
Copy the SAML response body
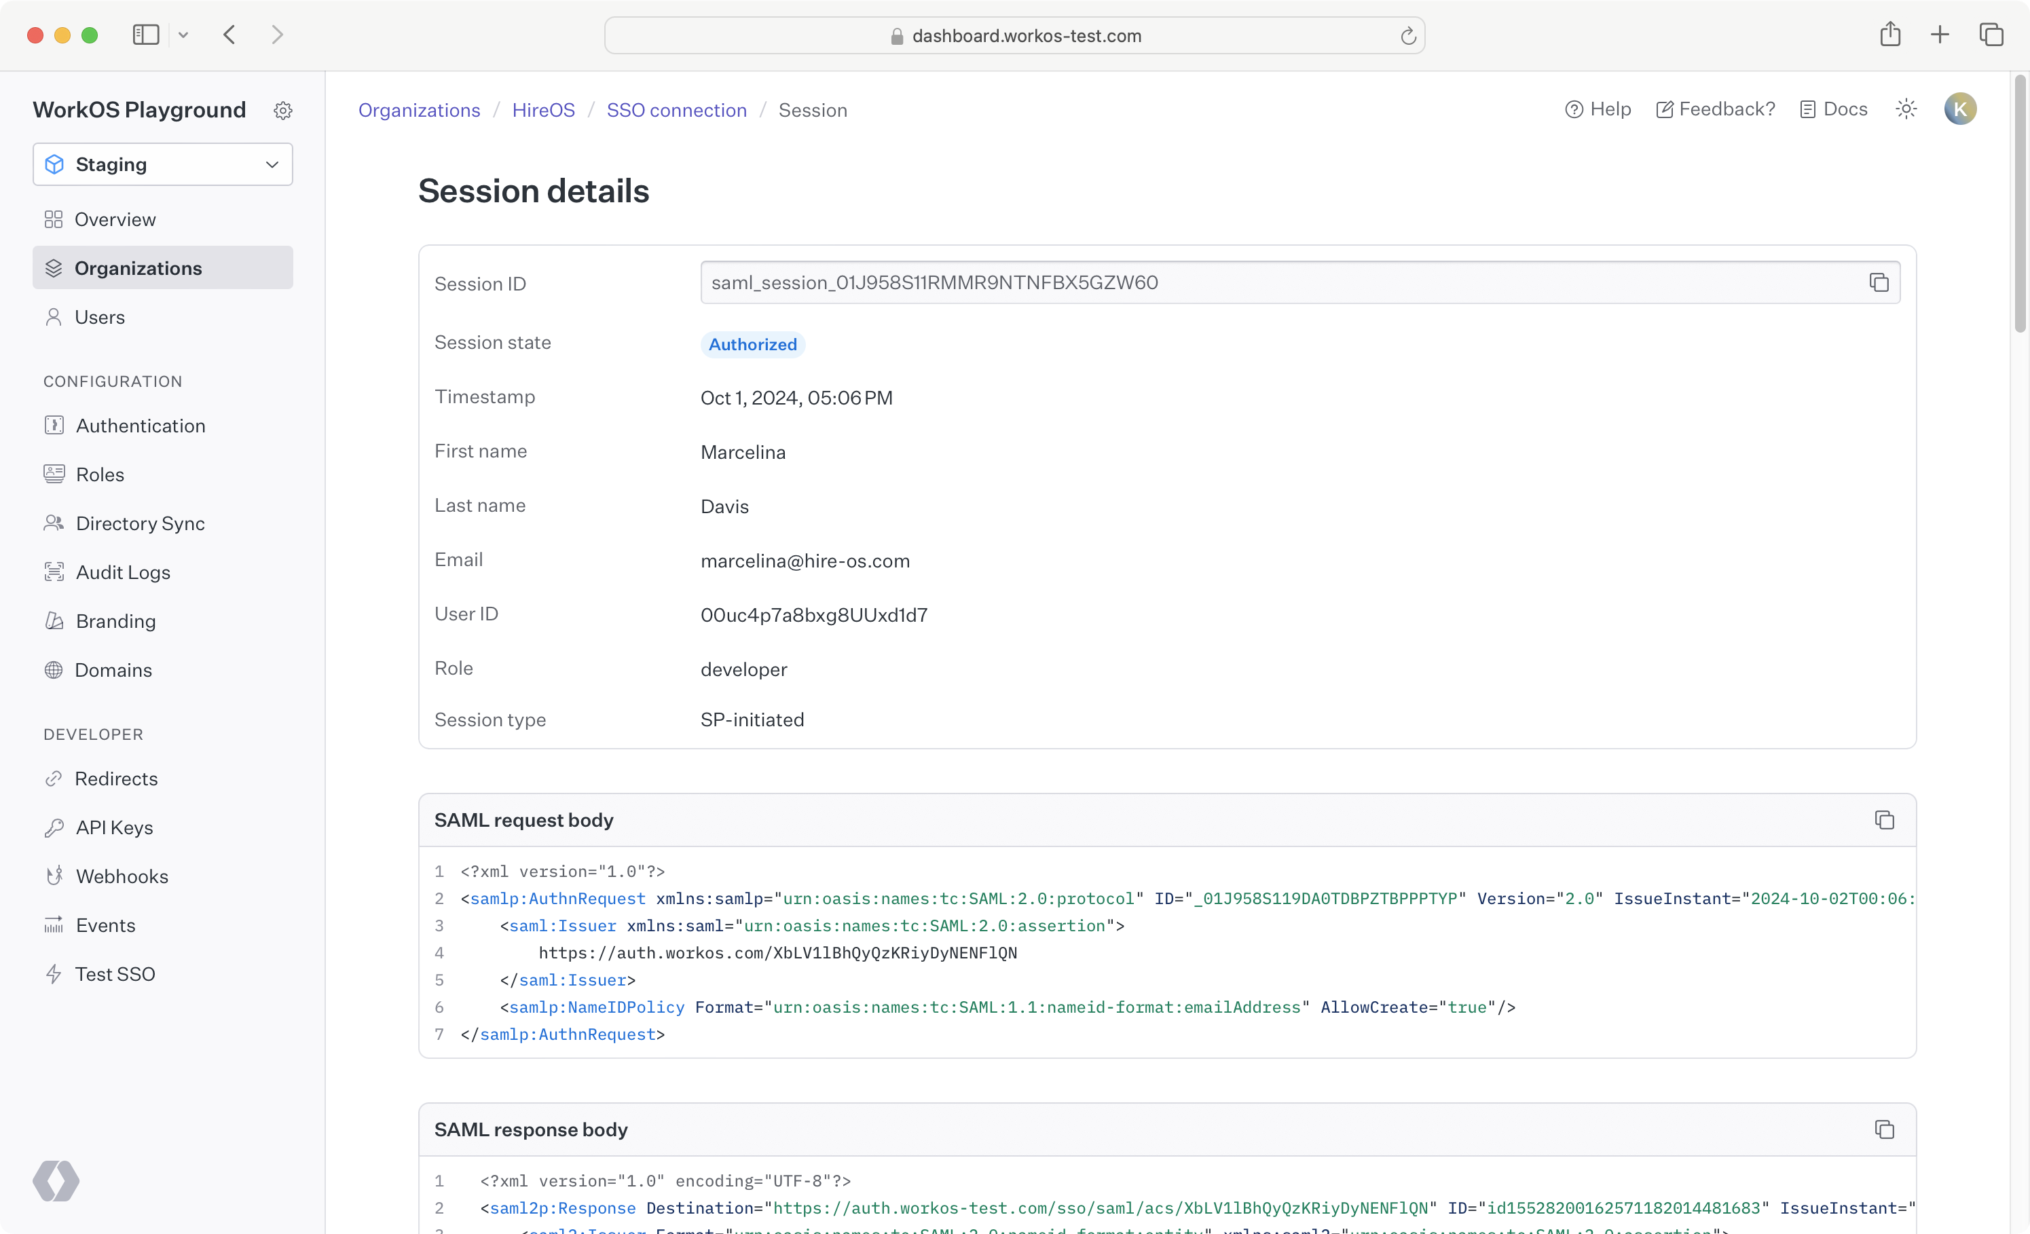point(1885,1129)
